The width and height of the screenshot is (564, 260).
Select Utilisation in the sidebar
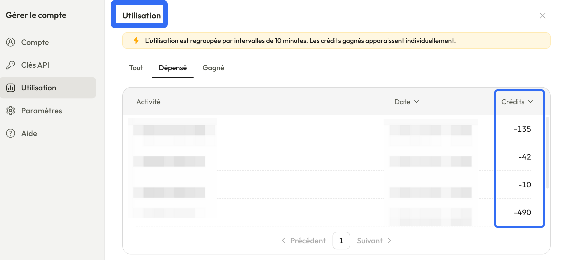coord(48,88)
